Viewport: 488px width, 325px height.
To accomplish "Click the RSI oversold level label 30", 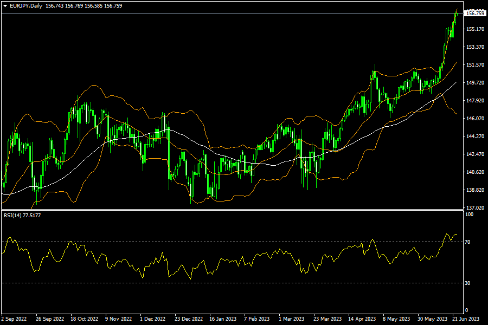I will click(x=467, y=283).
